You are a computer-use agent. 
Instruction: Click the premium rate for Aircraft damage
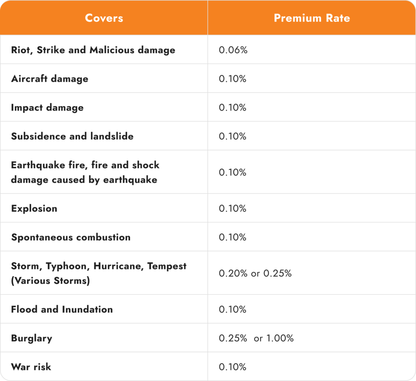click(x=233, y=79)
